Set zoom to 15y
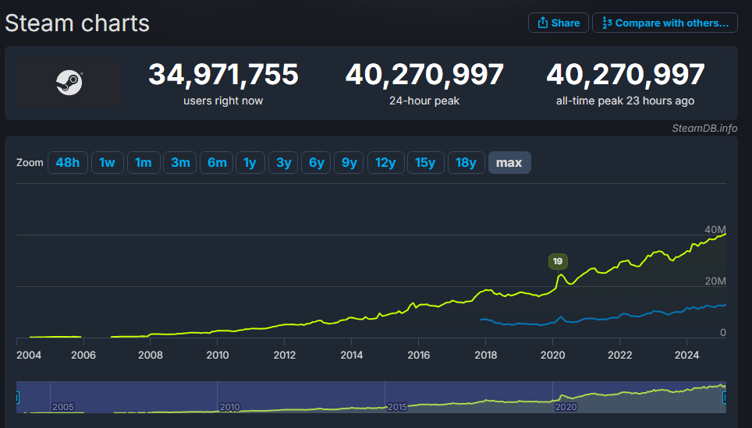 coord(425,162)
